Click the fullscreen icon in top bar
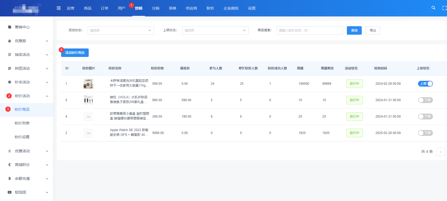The image size is (447, 201). tap(444, 8)
